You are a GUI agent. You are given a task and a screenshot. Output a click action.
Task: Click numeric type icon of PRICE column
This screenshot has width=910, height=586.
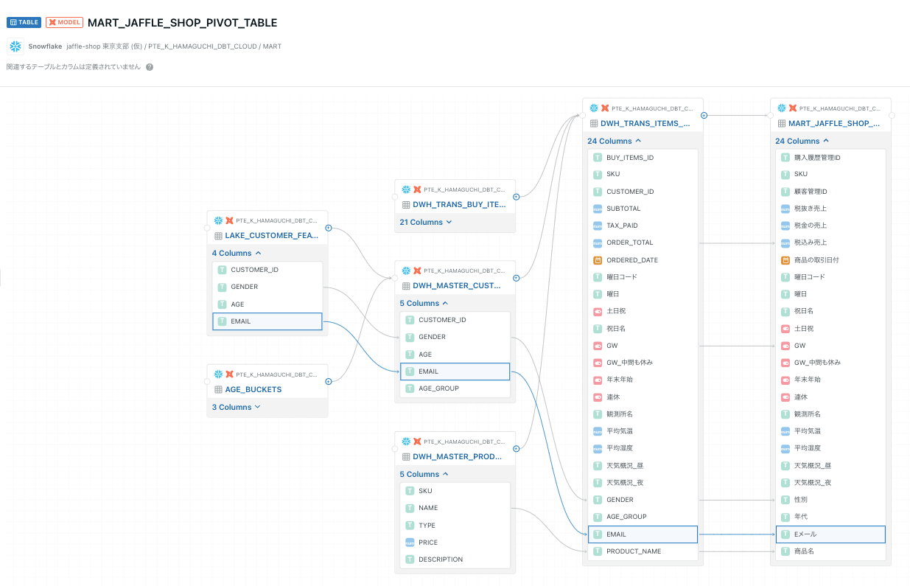(410, 542)
